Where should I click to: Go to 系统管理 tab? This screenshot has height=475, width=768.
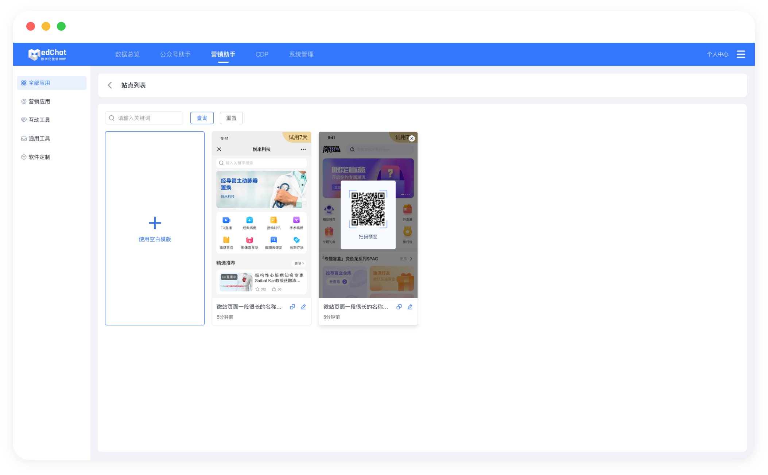coord(301,54)
